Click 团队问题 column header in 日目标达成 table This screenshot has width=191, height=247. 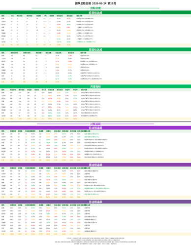[79, 16]
